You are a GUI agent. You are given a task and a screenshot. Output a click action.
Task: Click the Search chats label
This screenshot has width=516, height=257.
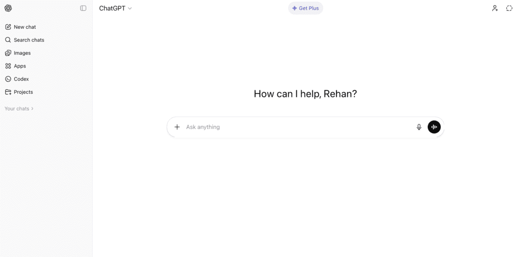(29, 40)
